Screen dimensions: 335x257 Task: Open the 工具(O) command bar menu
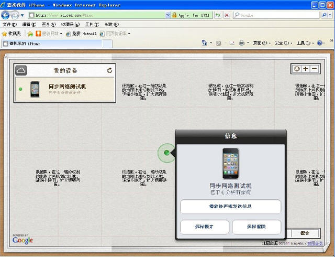coord(305,43)
